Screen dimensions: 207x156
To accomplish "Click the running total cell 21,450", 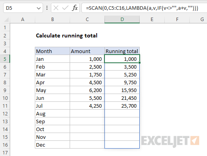I will pyautogui.click(x=122, y=98).
